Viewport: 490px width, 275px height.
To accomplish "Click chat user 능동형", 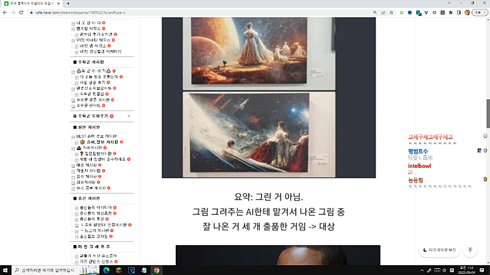I will 415,180.
